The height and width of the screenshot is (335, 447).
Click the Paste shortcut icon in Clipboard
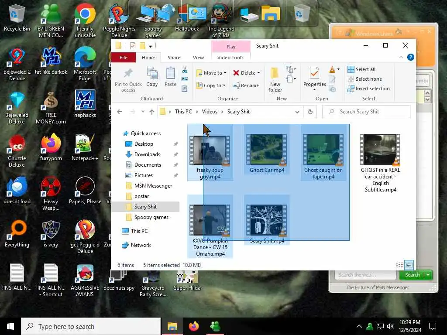click(x=185, y=89)
